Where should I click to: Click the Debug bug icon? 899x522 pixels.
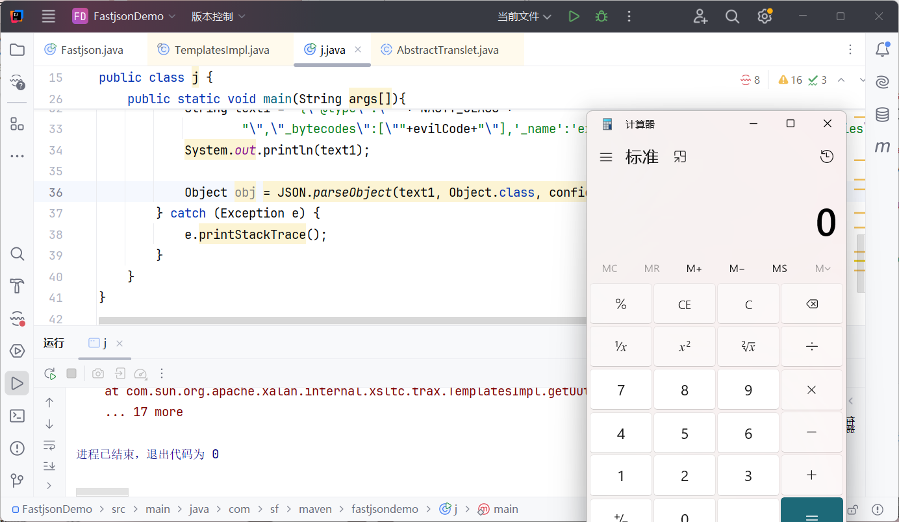click(x=601, y=16)
